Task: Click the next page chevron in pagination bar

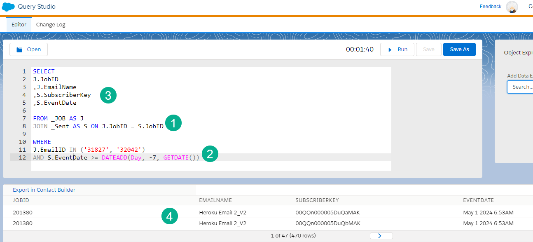Action: [x=381, y=235]
